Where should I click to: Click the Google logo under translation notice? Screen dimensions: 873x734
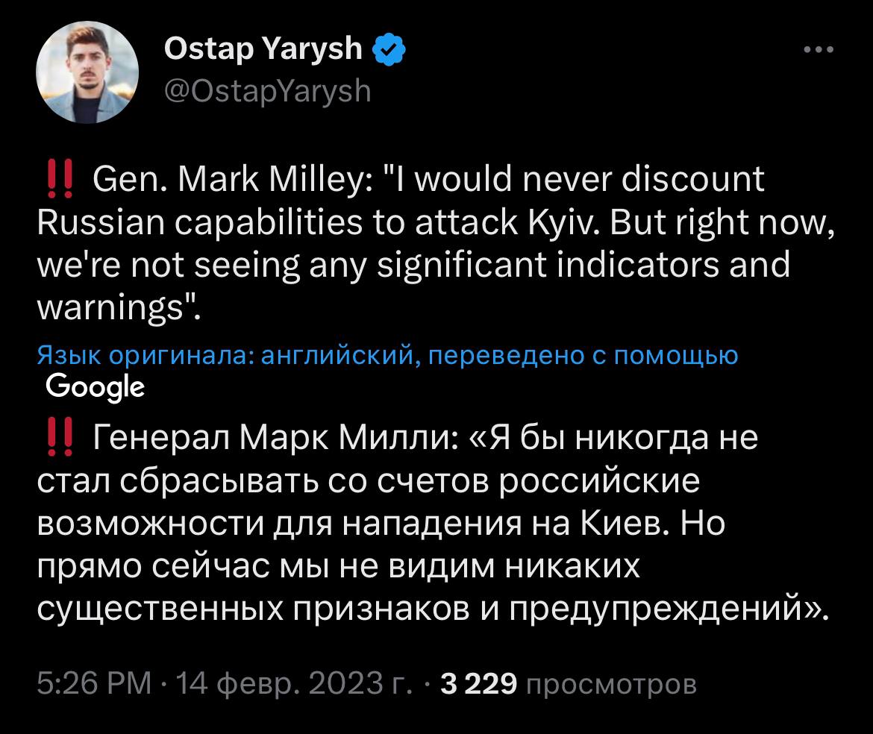click(94, 386)
